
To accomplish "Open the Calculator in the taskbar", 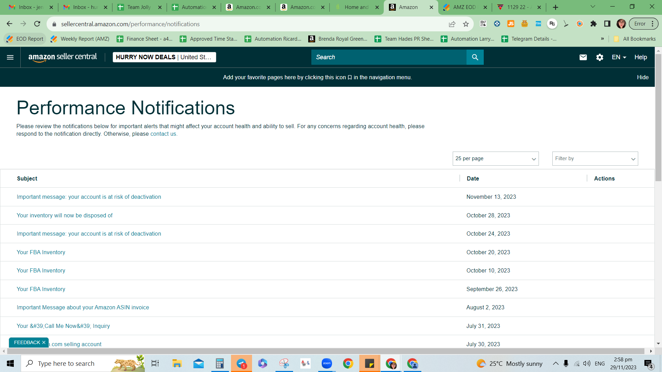I will click(x=220, y=363).
